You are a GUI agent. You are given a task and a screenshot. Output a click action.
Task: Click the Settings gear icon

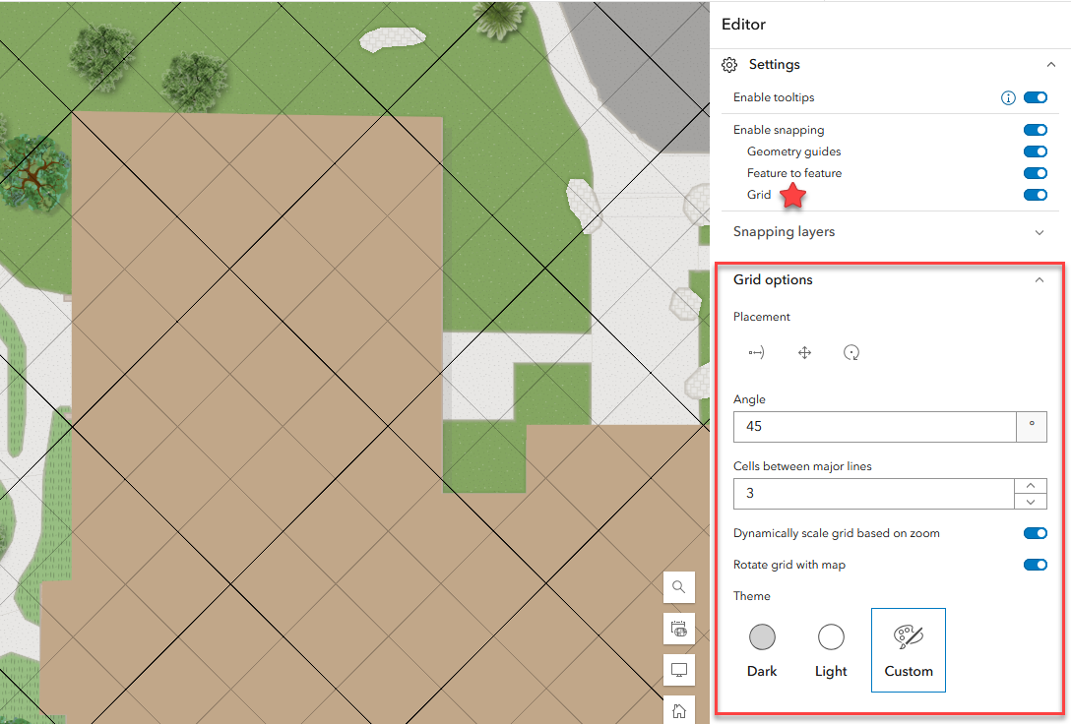click(x=729, y=65)
